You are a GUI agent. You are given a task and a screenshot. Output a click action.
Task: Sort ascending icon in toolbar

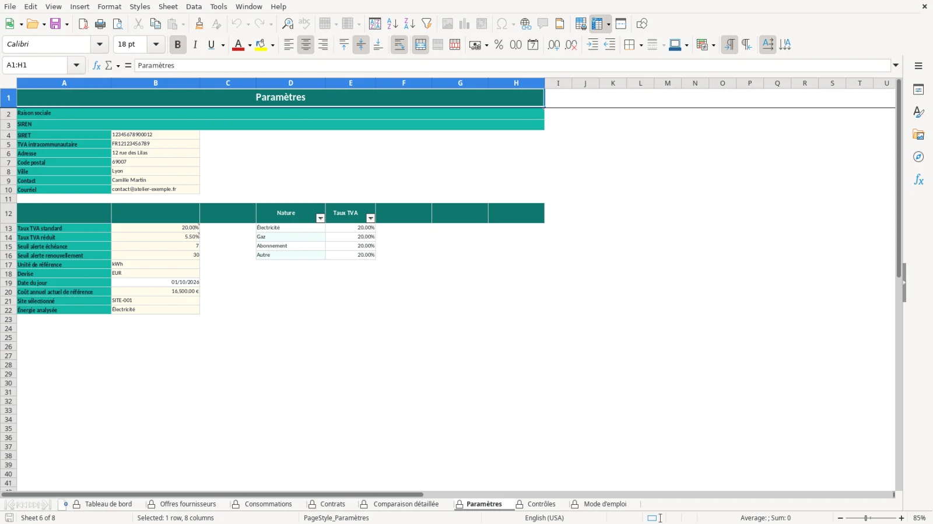click(392, 24)
